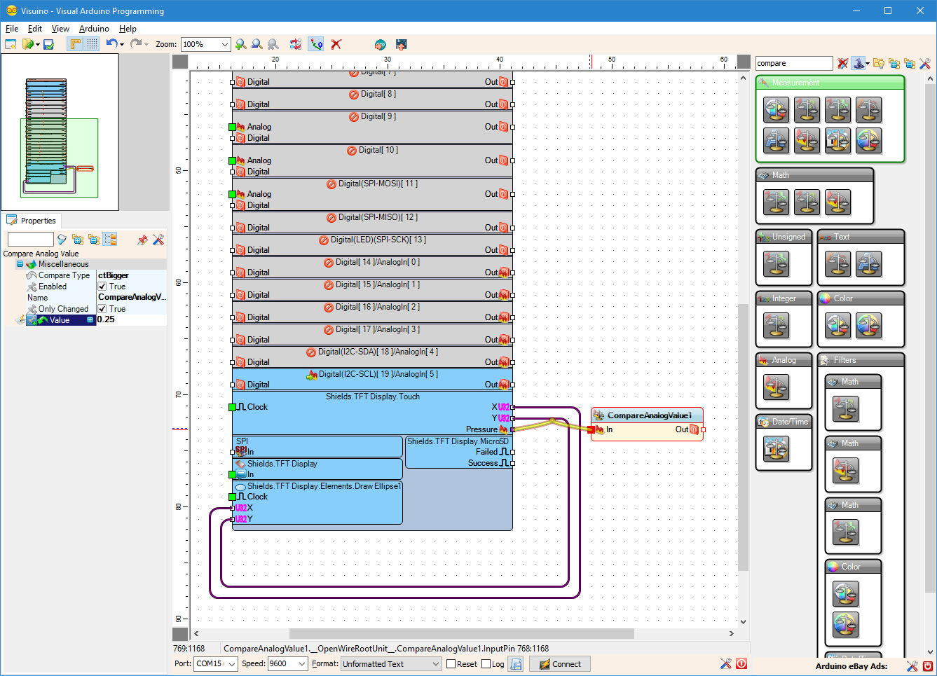Enable the Reset checkbox in serial bar
This screenshot has height=676, width=937.
451,664
